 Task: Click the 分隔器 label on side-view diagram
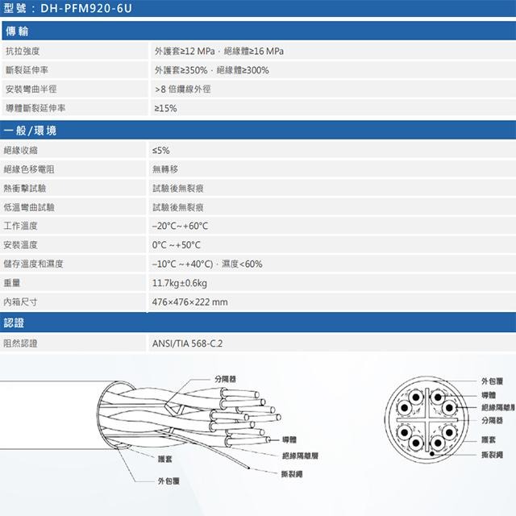click(226, 379)
